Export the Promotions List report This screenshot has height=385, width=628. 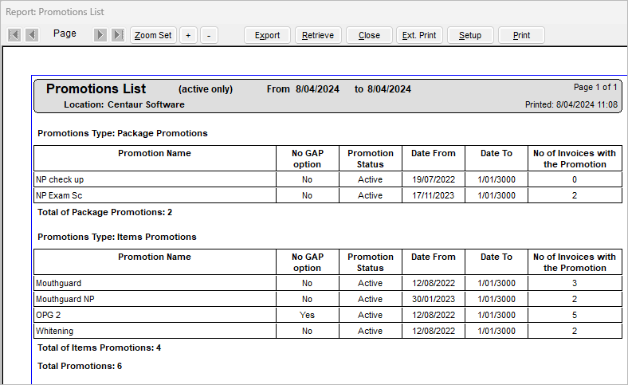267,35
